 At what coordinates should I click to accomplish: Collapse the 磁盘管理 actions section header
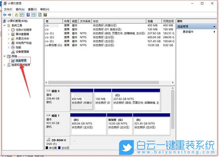[196, 27]
